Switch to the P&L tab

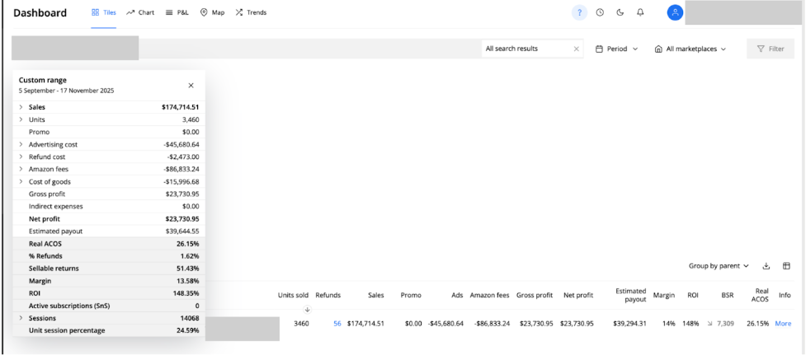[x=177, y=13]
